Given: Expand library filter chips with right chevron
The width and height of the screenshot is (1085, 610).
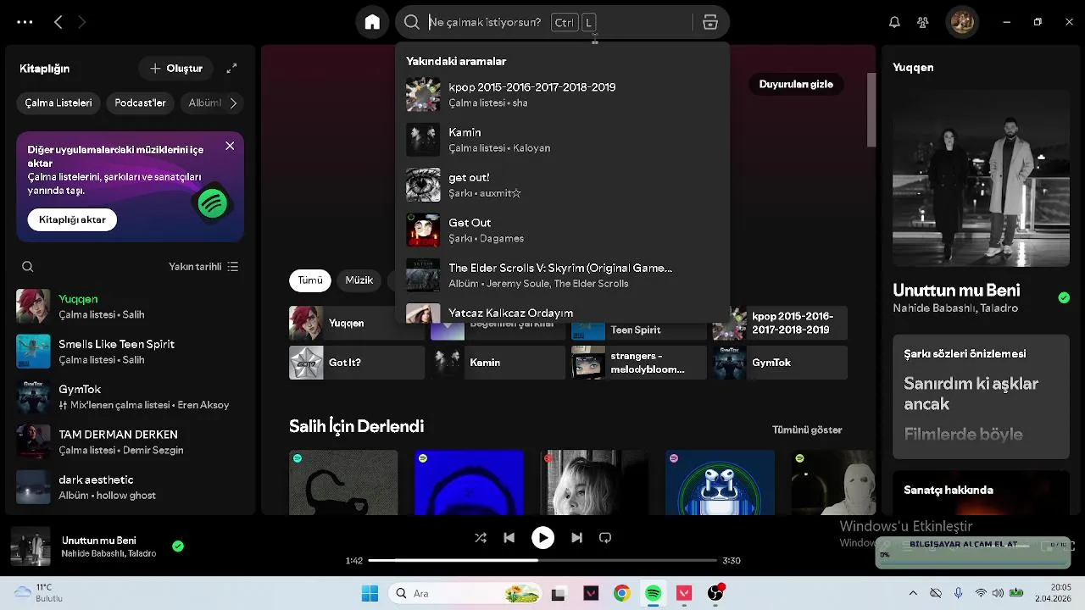Looking at the screenshot, I should [233, 103].
